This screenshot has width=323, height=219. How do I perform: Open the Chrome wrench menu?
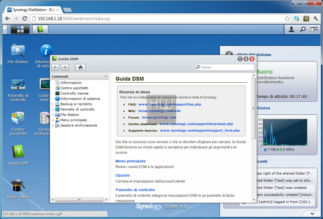coord(316,19)
